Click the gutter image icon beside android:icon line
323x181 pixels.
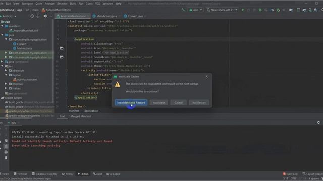tap(62, 48)
